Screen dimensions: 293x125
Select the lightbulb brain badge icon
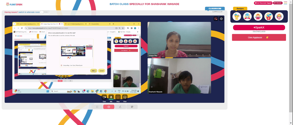[279, 17]
